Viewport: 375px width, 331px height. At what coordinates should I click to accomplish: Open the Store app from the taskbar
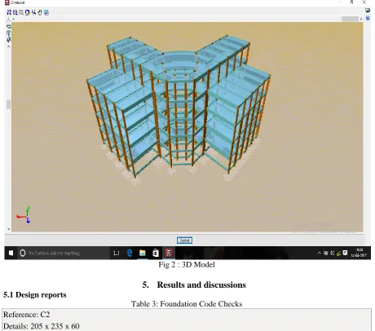pyautogui.click(x=156, y=253)
